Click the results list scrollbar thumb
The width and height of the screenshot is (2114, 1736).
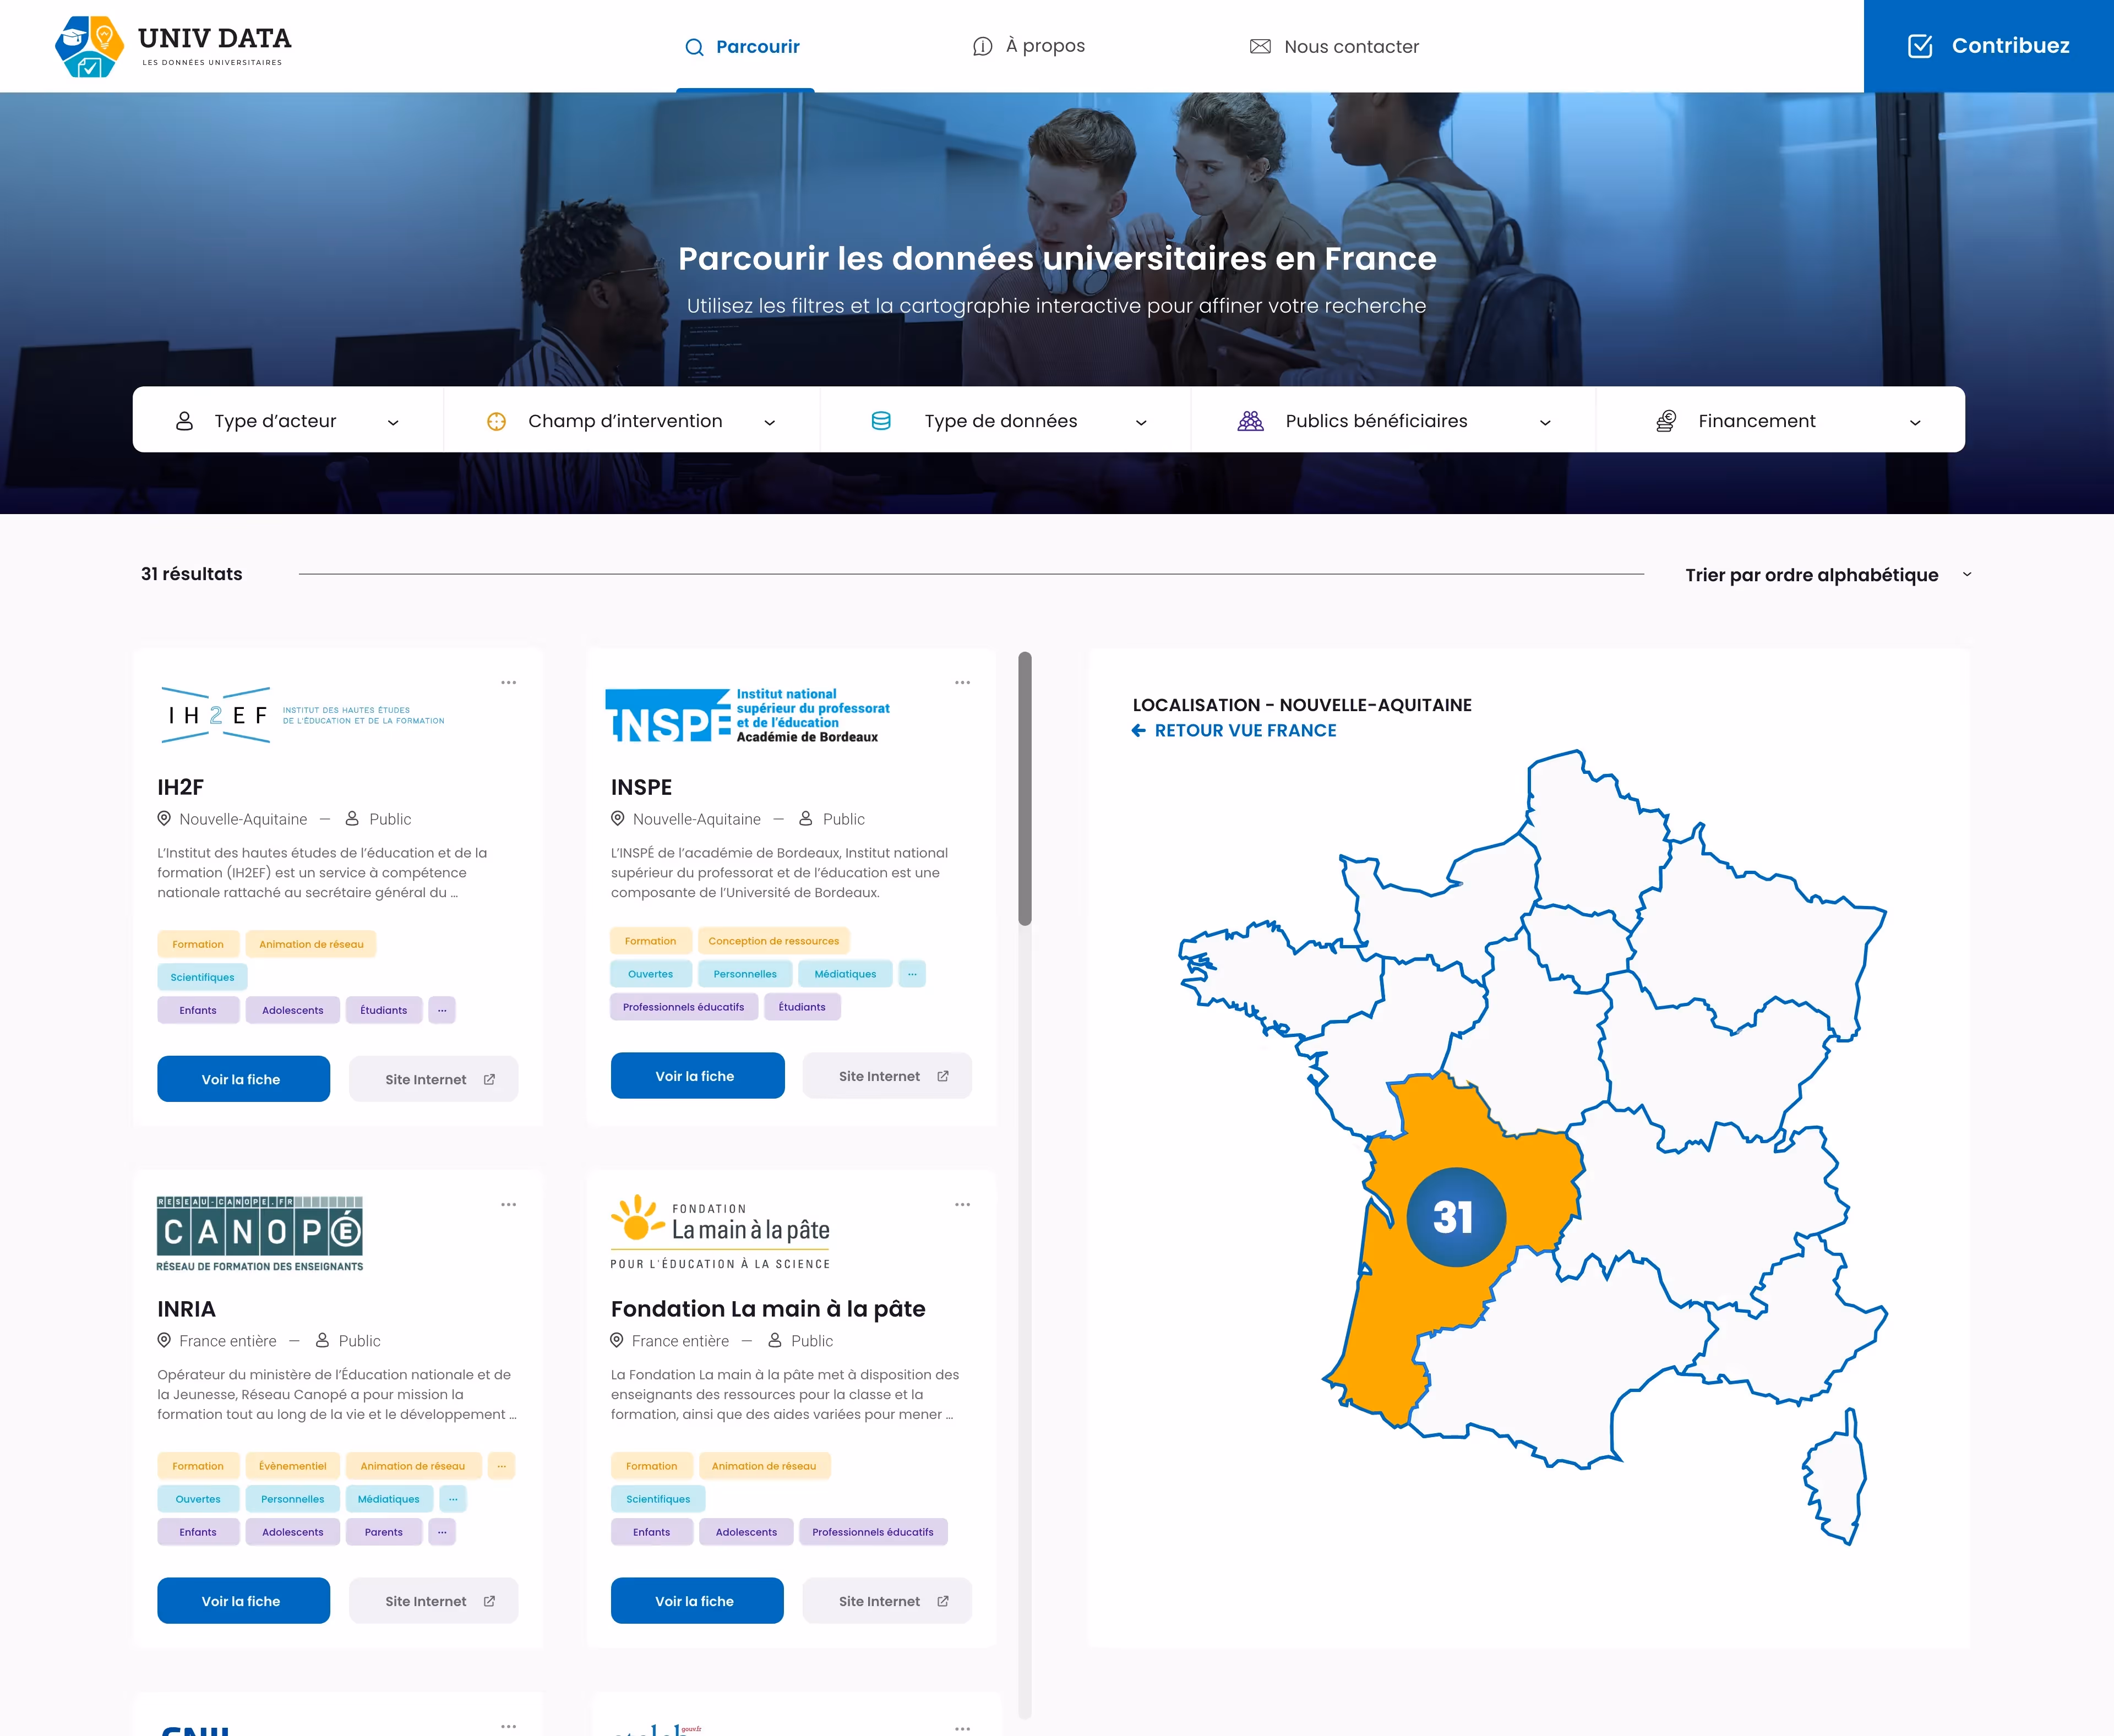coord(1024,788)
